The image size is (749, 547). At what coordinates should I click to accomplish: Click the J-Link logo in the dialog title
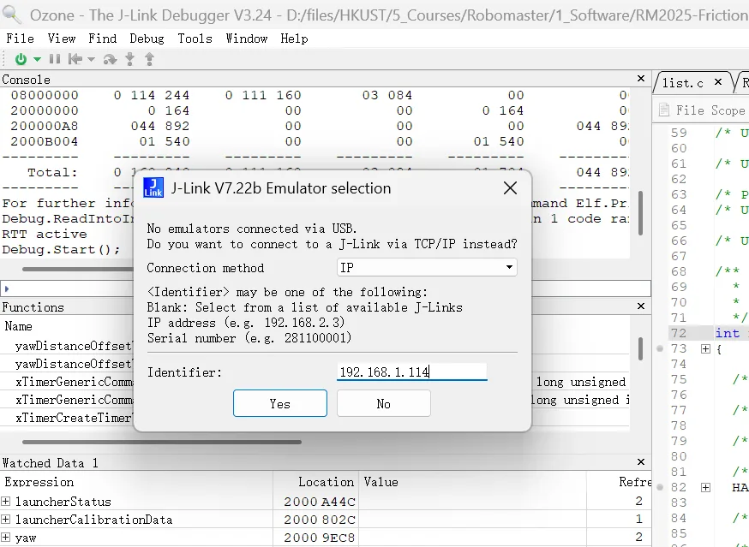[153, 187]
